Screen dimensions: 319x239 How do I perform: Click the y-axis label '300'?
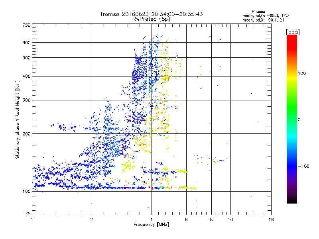(26, 100)
